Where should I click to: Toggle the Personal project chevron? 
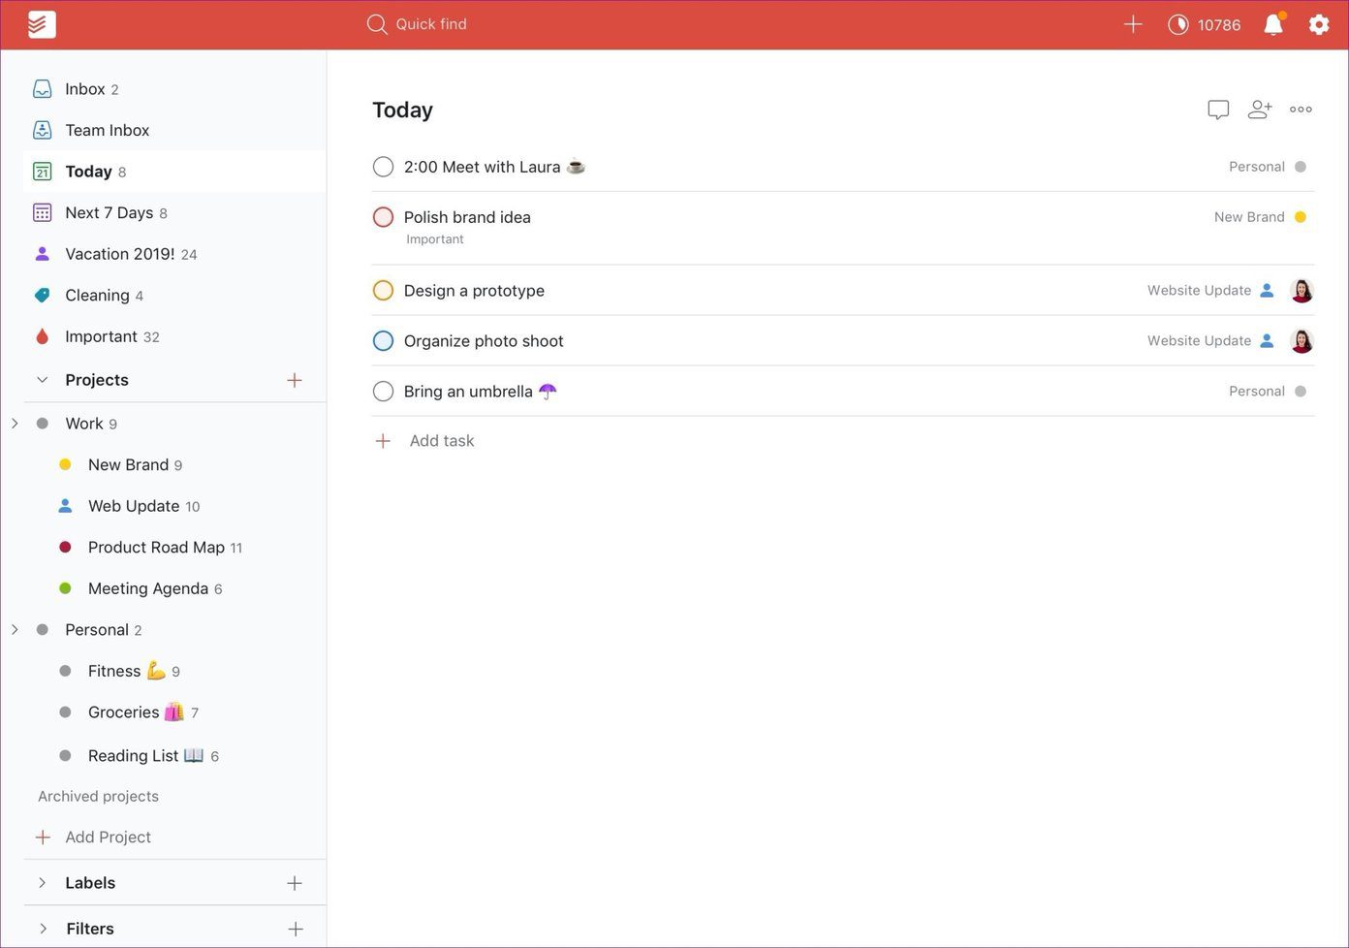coord(15,630)
